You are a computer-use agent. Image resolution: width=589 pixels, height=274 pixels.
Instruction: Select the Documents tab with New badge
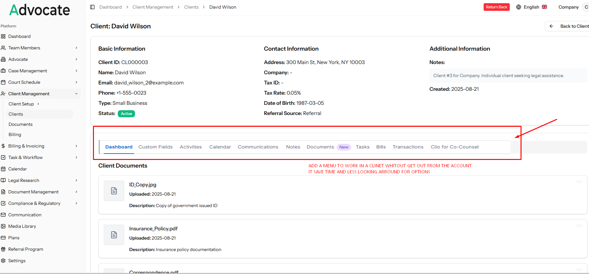pyautogui.click(x=329, y=147)
